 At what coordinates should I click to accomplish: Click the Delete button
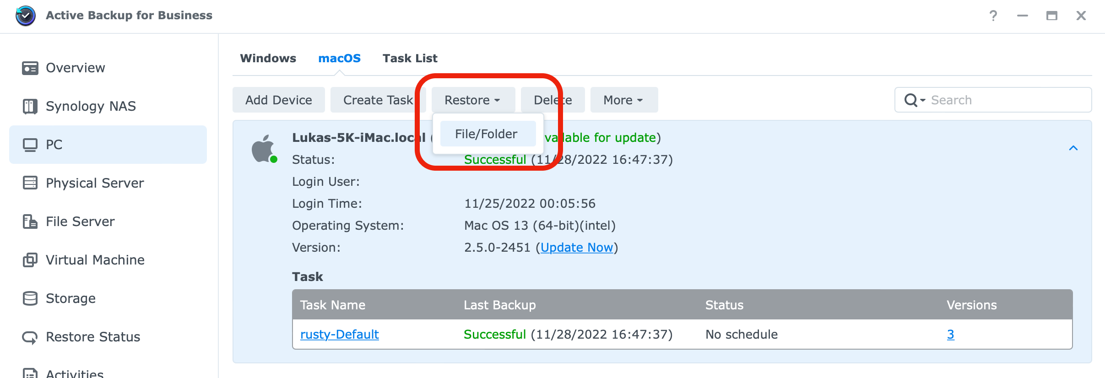click(x=553, y=100)
